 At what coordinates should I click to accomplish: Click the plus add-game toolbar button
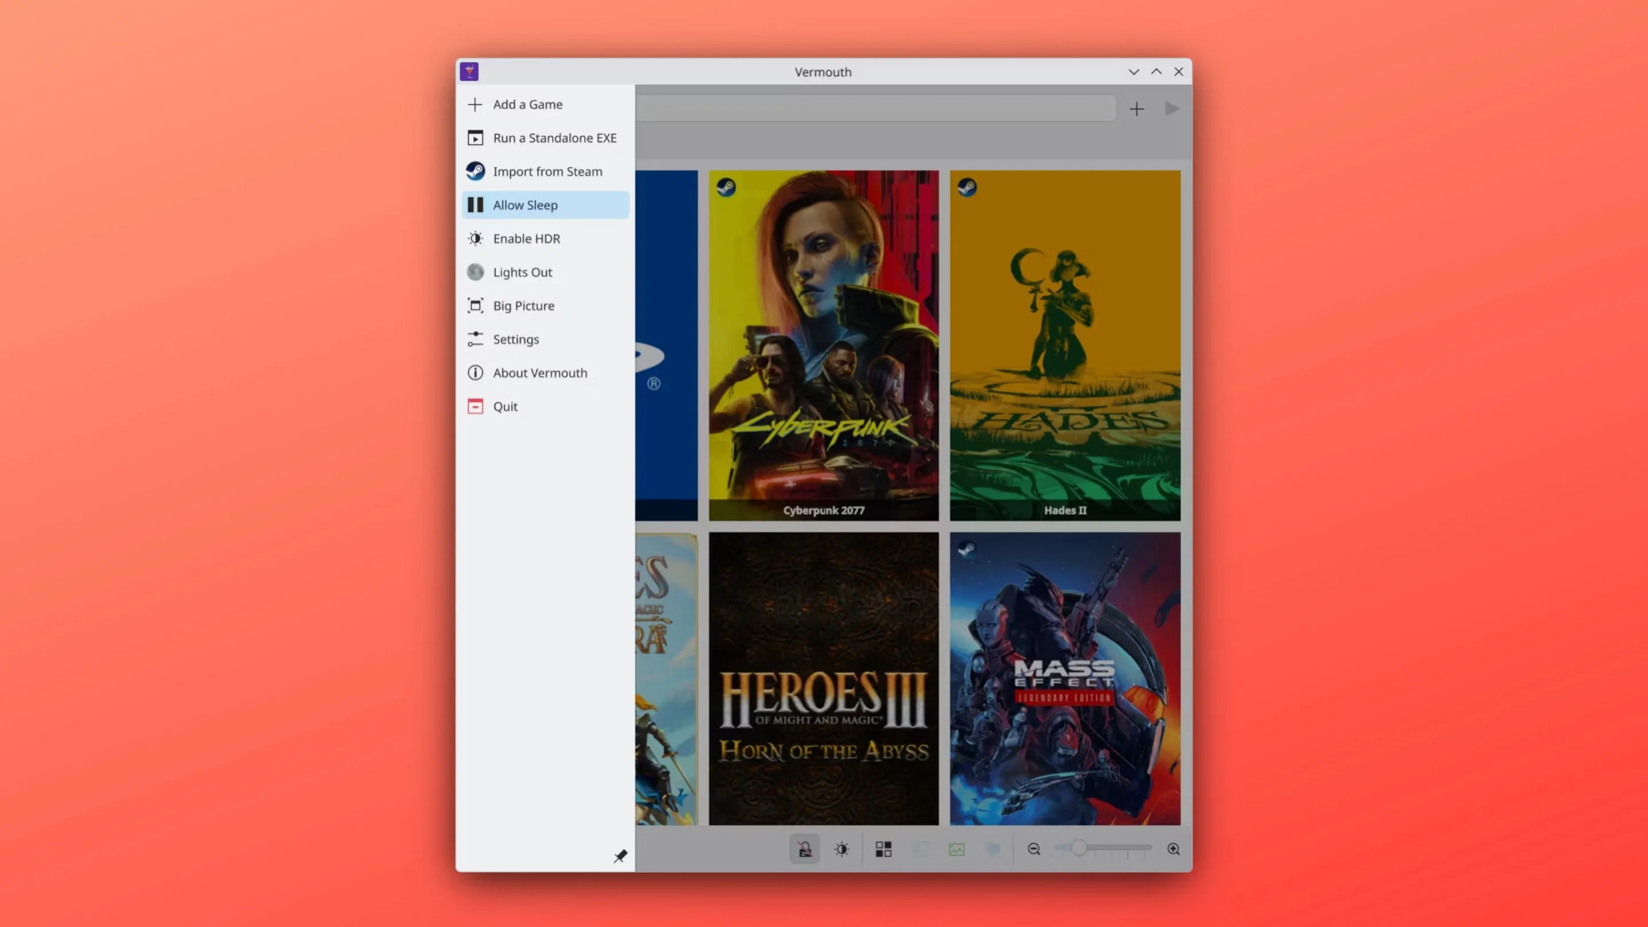[x=1136, y=109]
